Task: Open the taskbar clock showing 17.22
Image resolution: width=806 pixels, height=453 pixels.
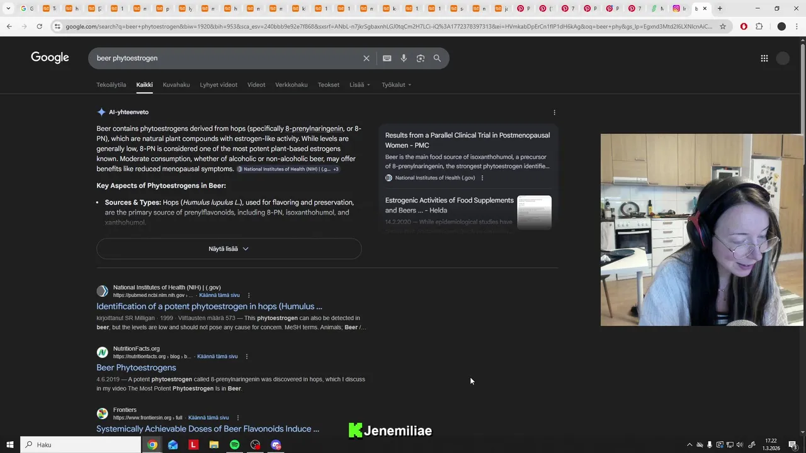Action: 771,445
